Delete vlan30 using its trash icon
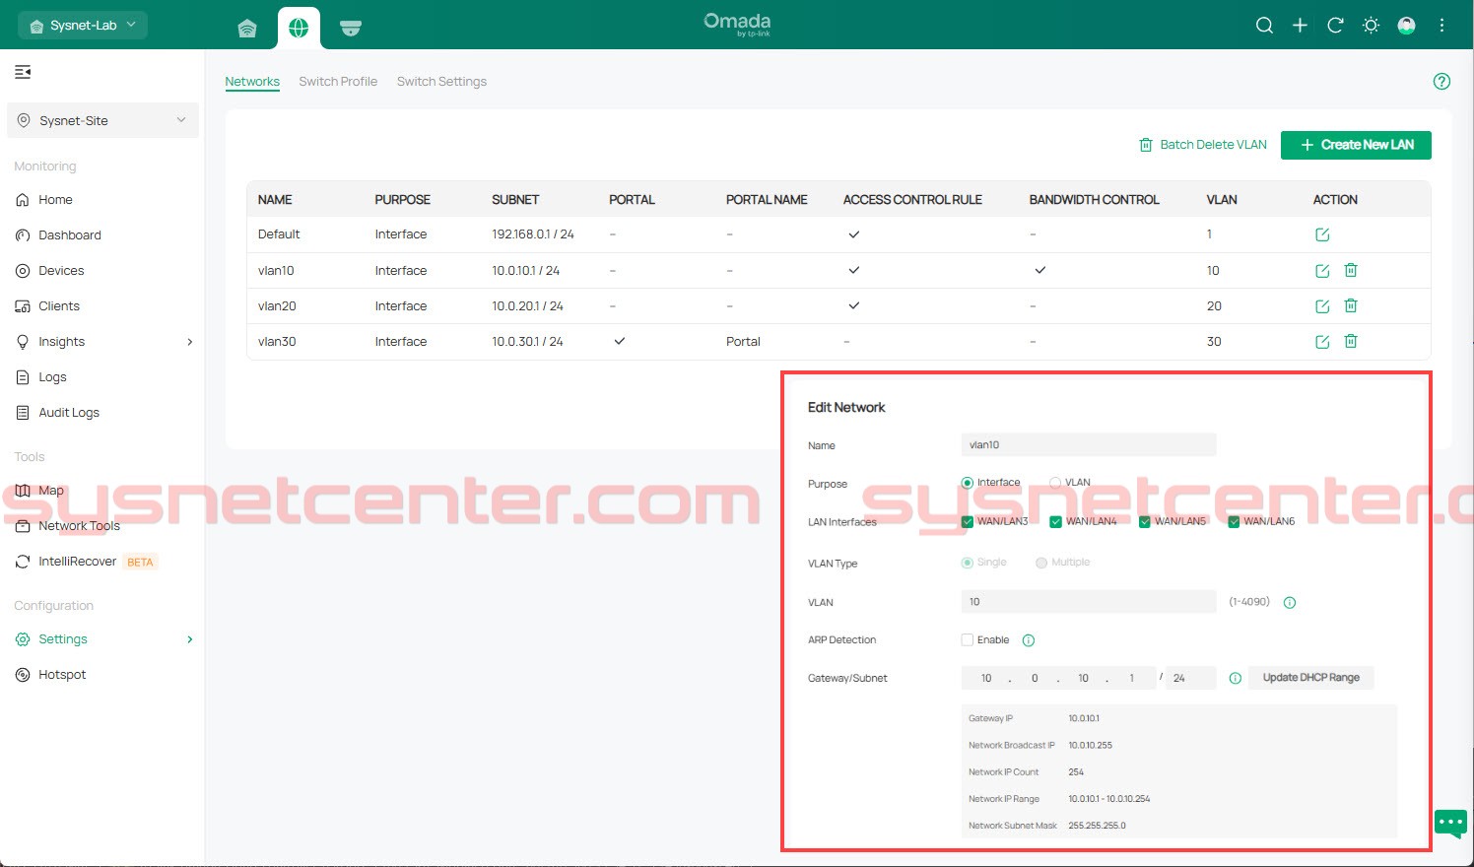The height and width of the screenshot is (867, 1474). click(x=1351, y=342)
